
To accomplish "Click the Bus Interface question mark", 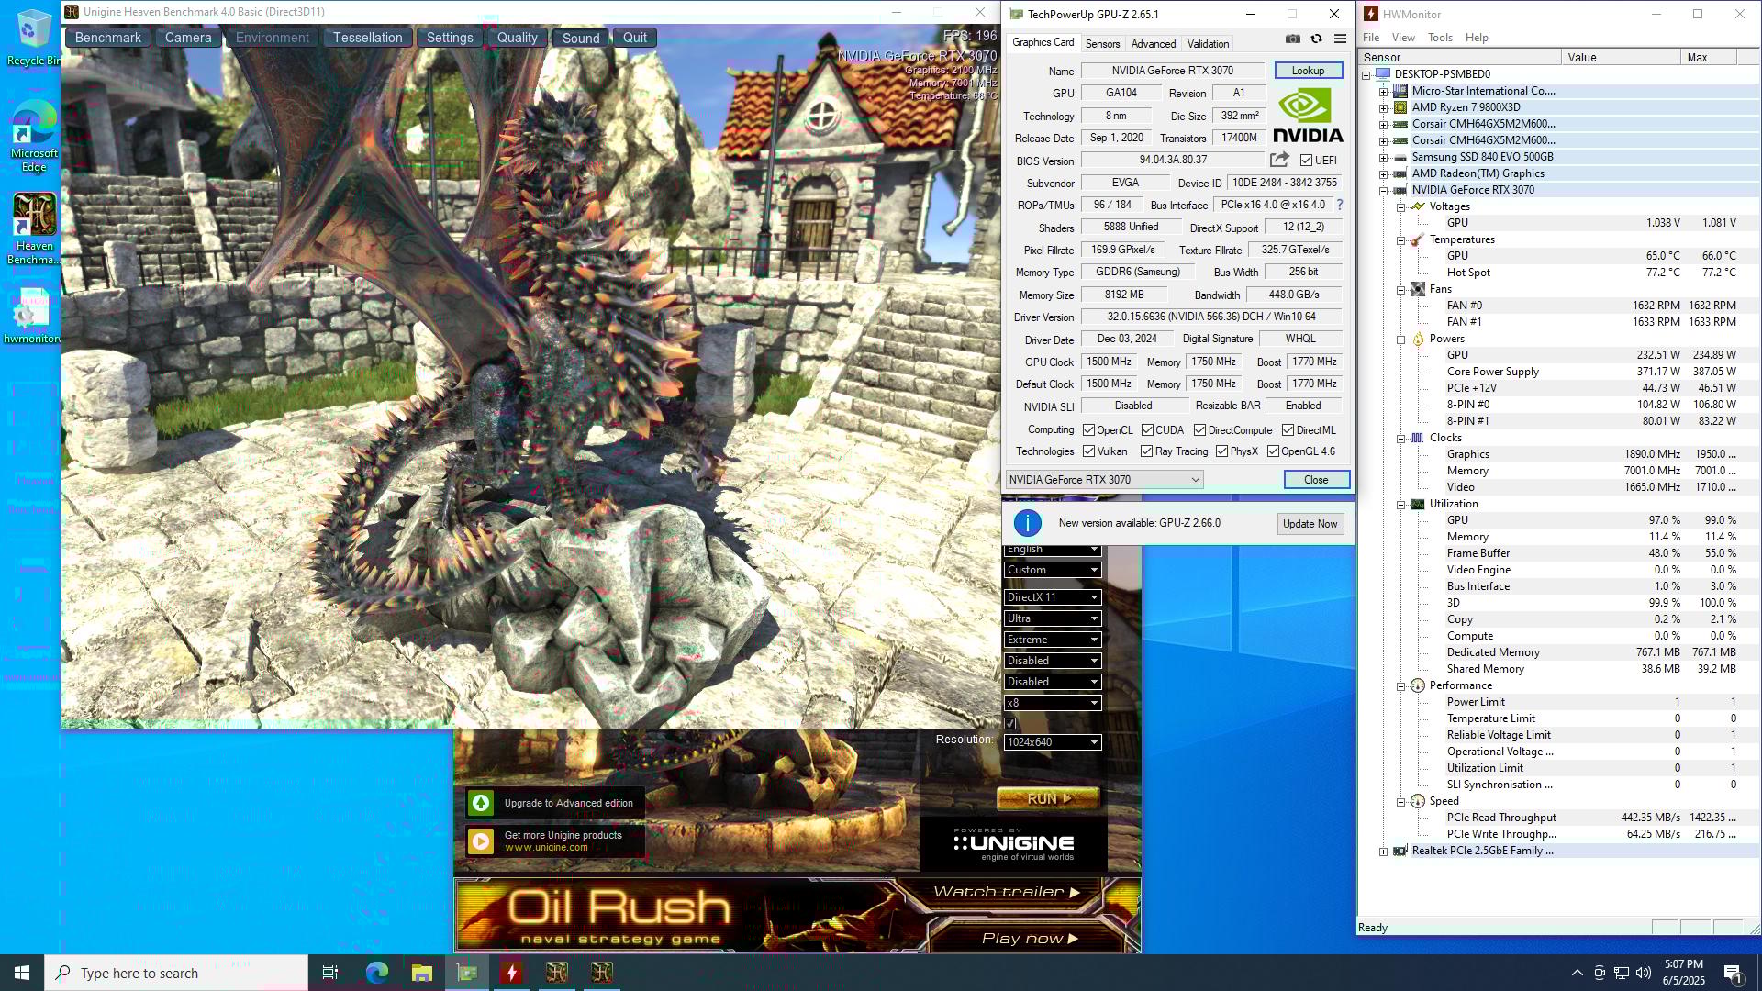I will click(x=1339, y=205).
